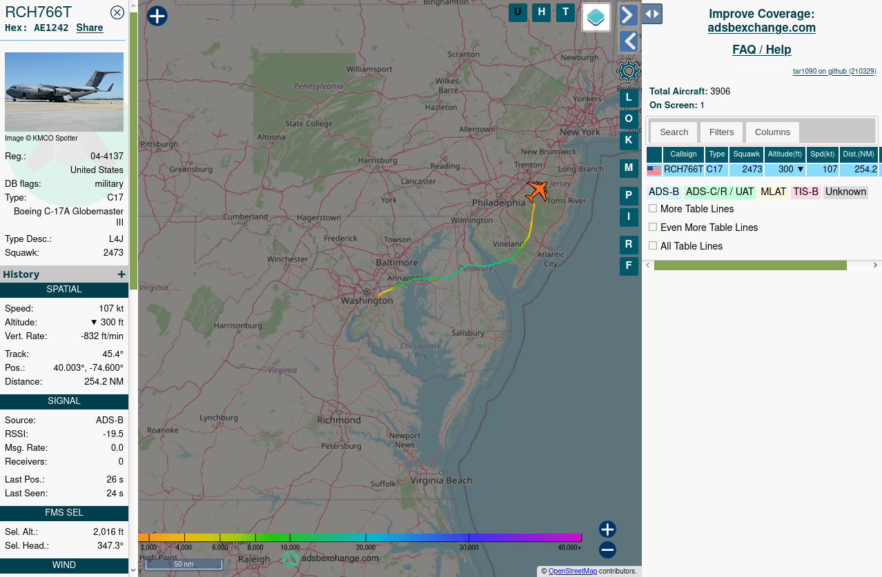Click the altitude color legend bar

click(x=360, y=538)
